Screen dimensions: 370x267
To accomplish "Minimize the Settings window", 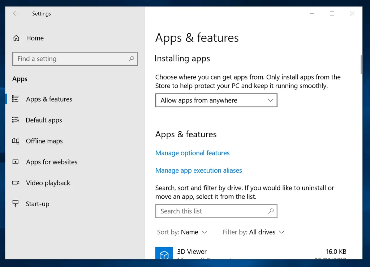I will coord(312,13).
